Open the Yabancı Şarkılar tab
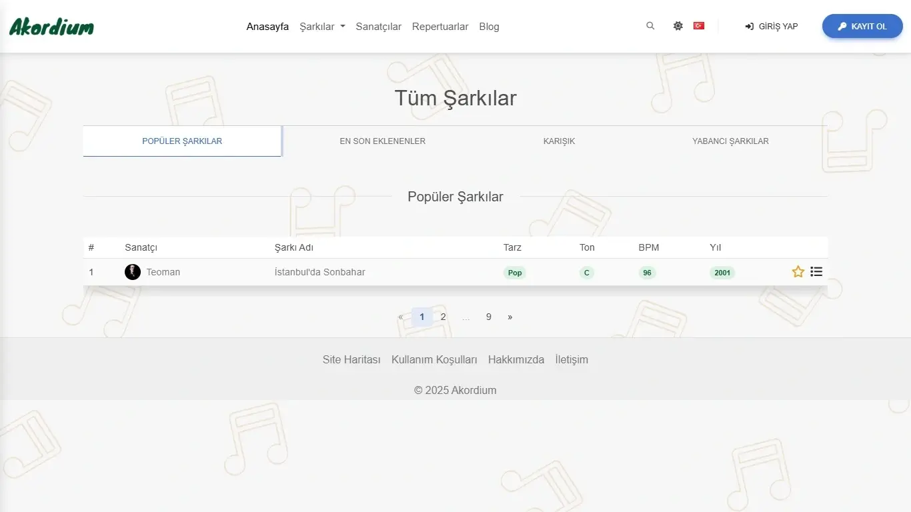 coord(730,141)
